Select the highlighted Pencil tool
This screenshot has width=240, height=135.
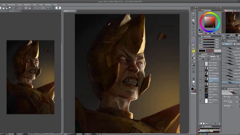[193, 41]
